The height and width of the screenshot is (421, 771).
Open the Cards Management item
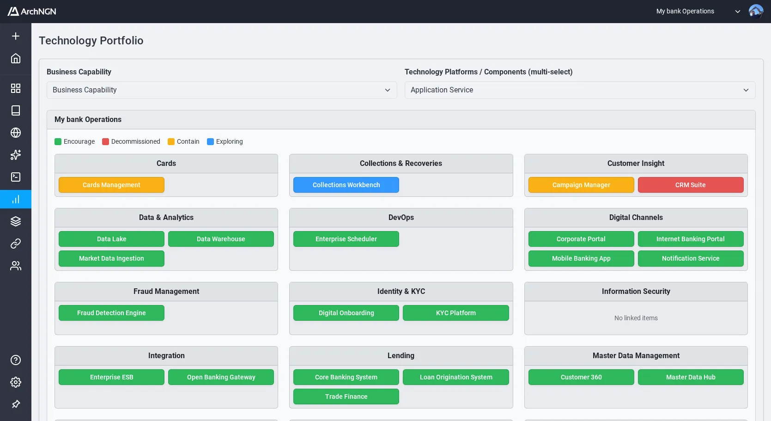(111, 185)
